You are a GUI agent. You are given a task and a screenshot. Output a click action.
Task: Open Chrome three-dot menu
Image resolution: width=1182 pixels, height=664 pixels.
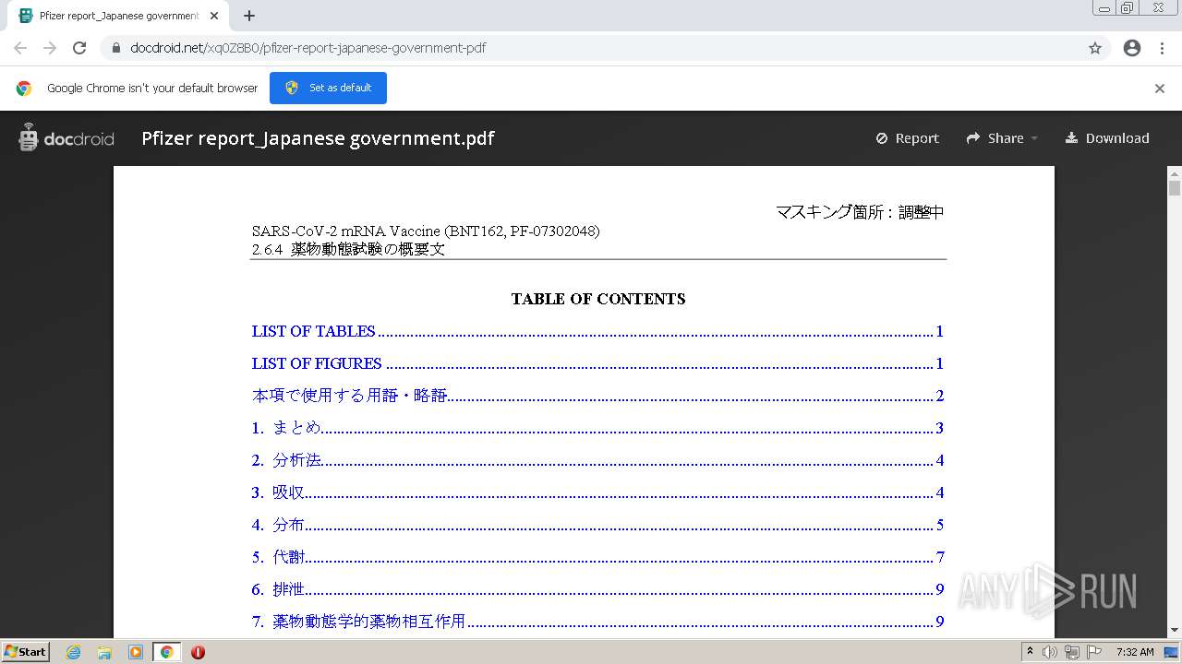click(x=1162, y=48)
